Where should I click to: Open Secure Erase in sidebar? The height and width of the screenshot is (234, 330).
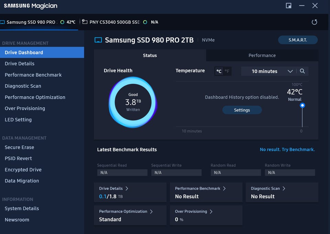[42, 147]
